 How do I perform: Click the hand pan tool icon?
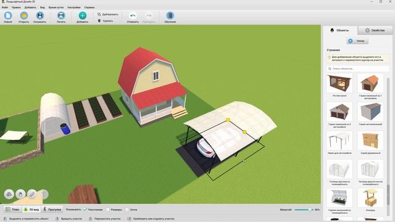click(x=20, y=194)
